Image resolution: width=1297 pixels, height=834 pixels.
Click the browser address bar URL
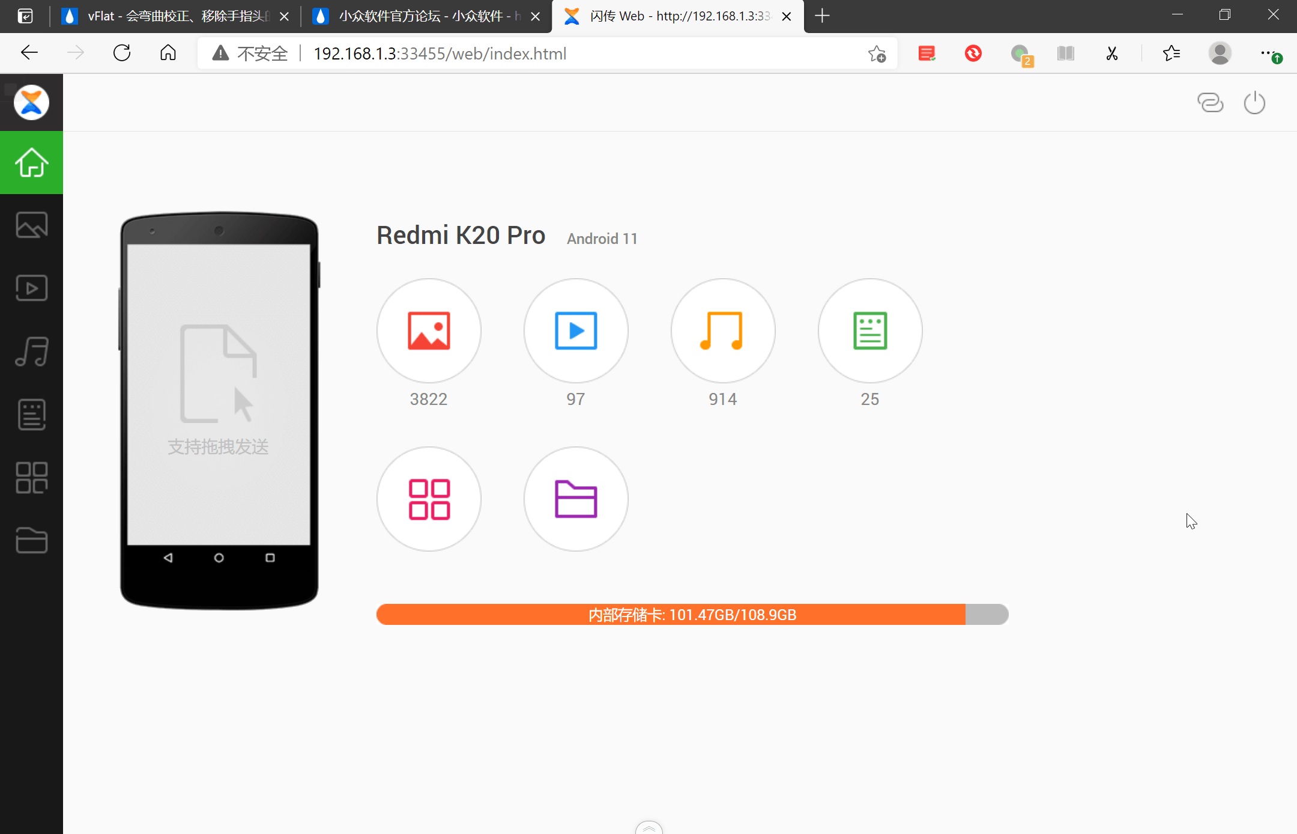[x=440, y=54]
